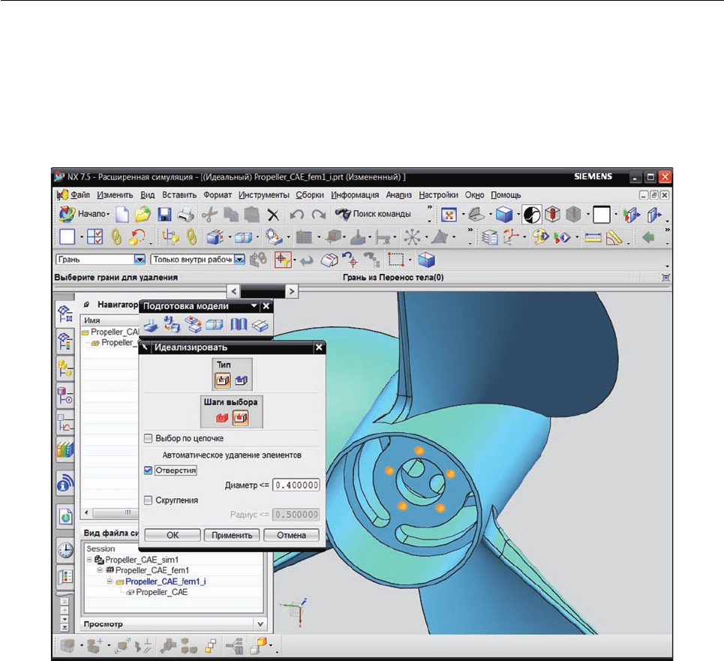The image size is (724, 661).
Task: Open the Настройки menu
Action: [x=438, y=195]
